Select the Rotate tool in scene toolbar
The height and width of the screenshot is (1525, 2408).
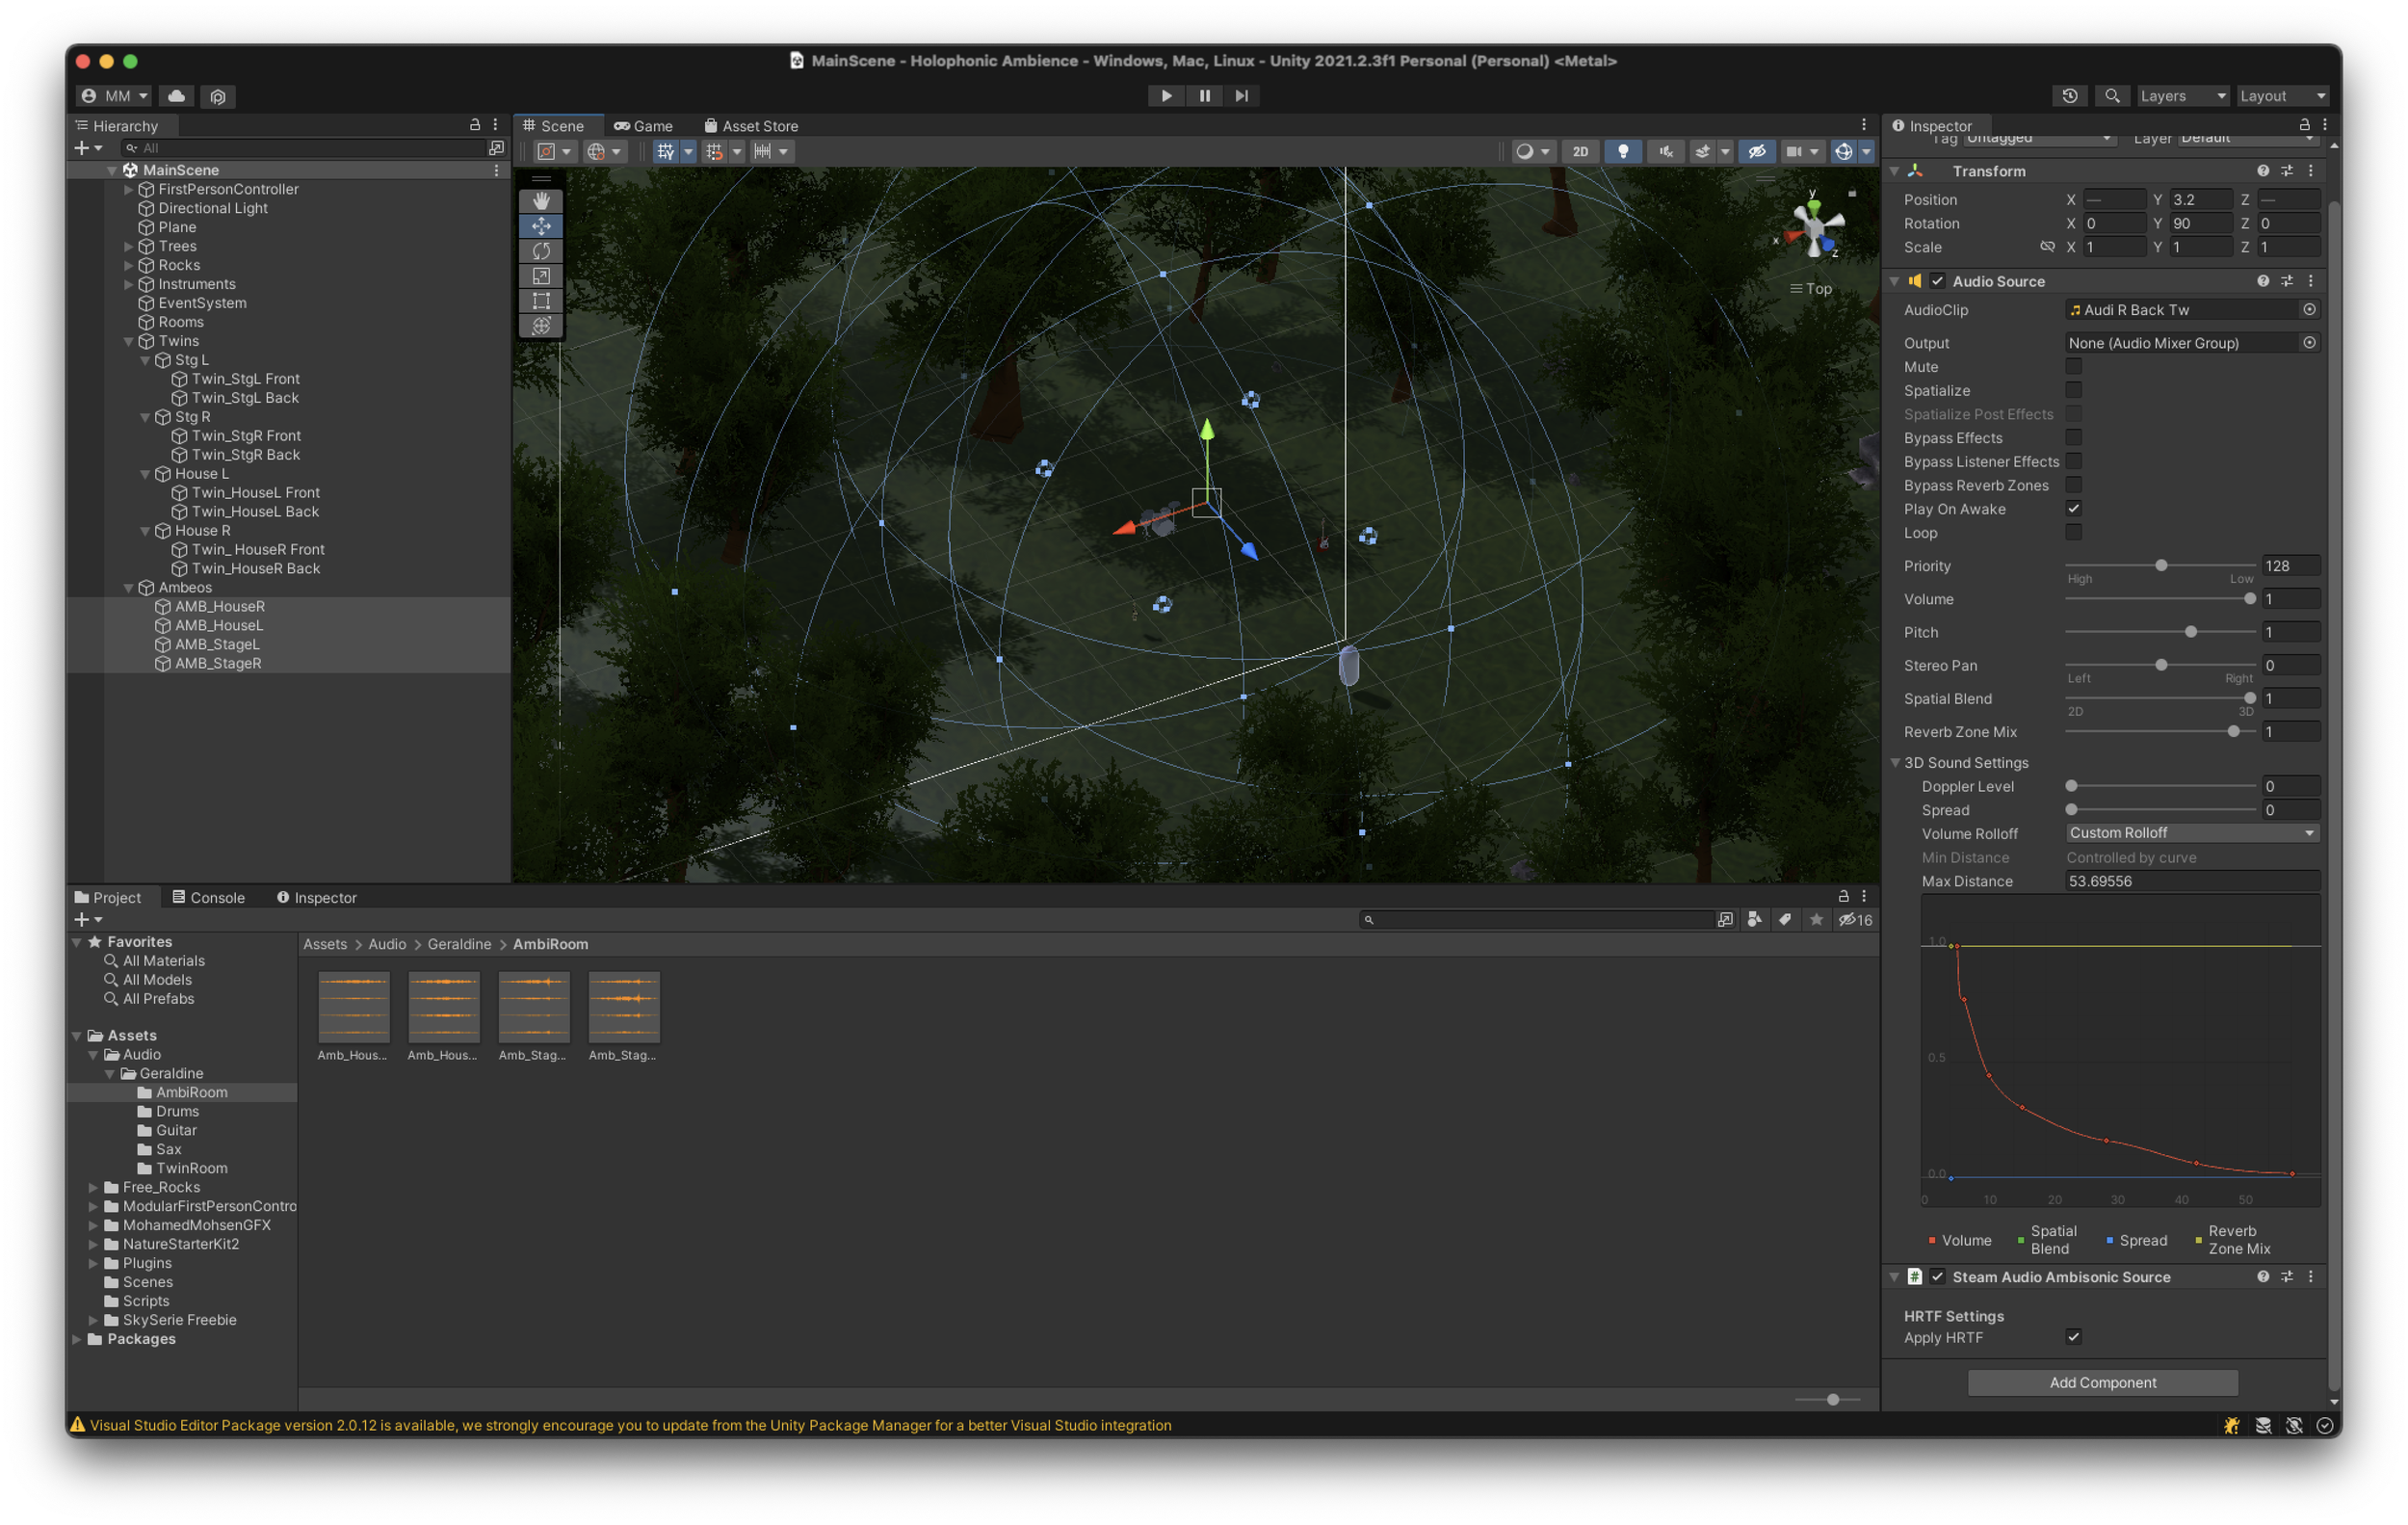click(541, 251)
